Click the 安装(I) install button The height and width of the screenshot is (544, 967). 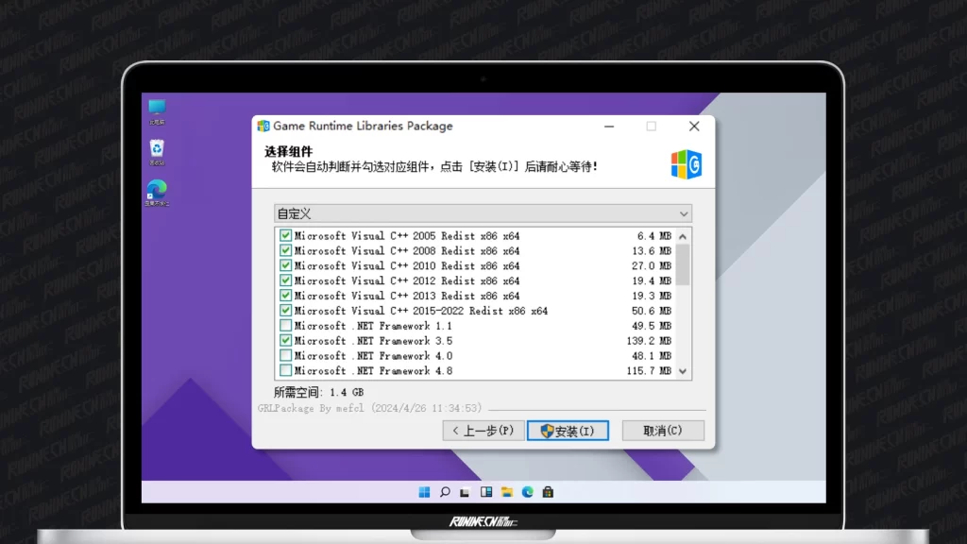pyautogui.click(x=568, y=431)
